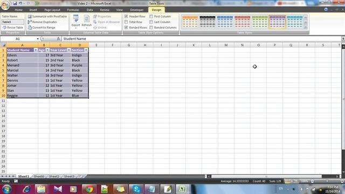The width and height of the screenshot is (345, 194).
Task: Select column header F
Action: point(113,45)
